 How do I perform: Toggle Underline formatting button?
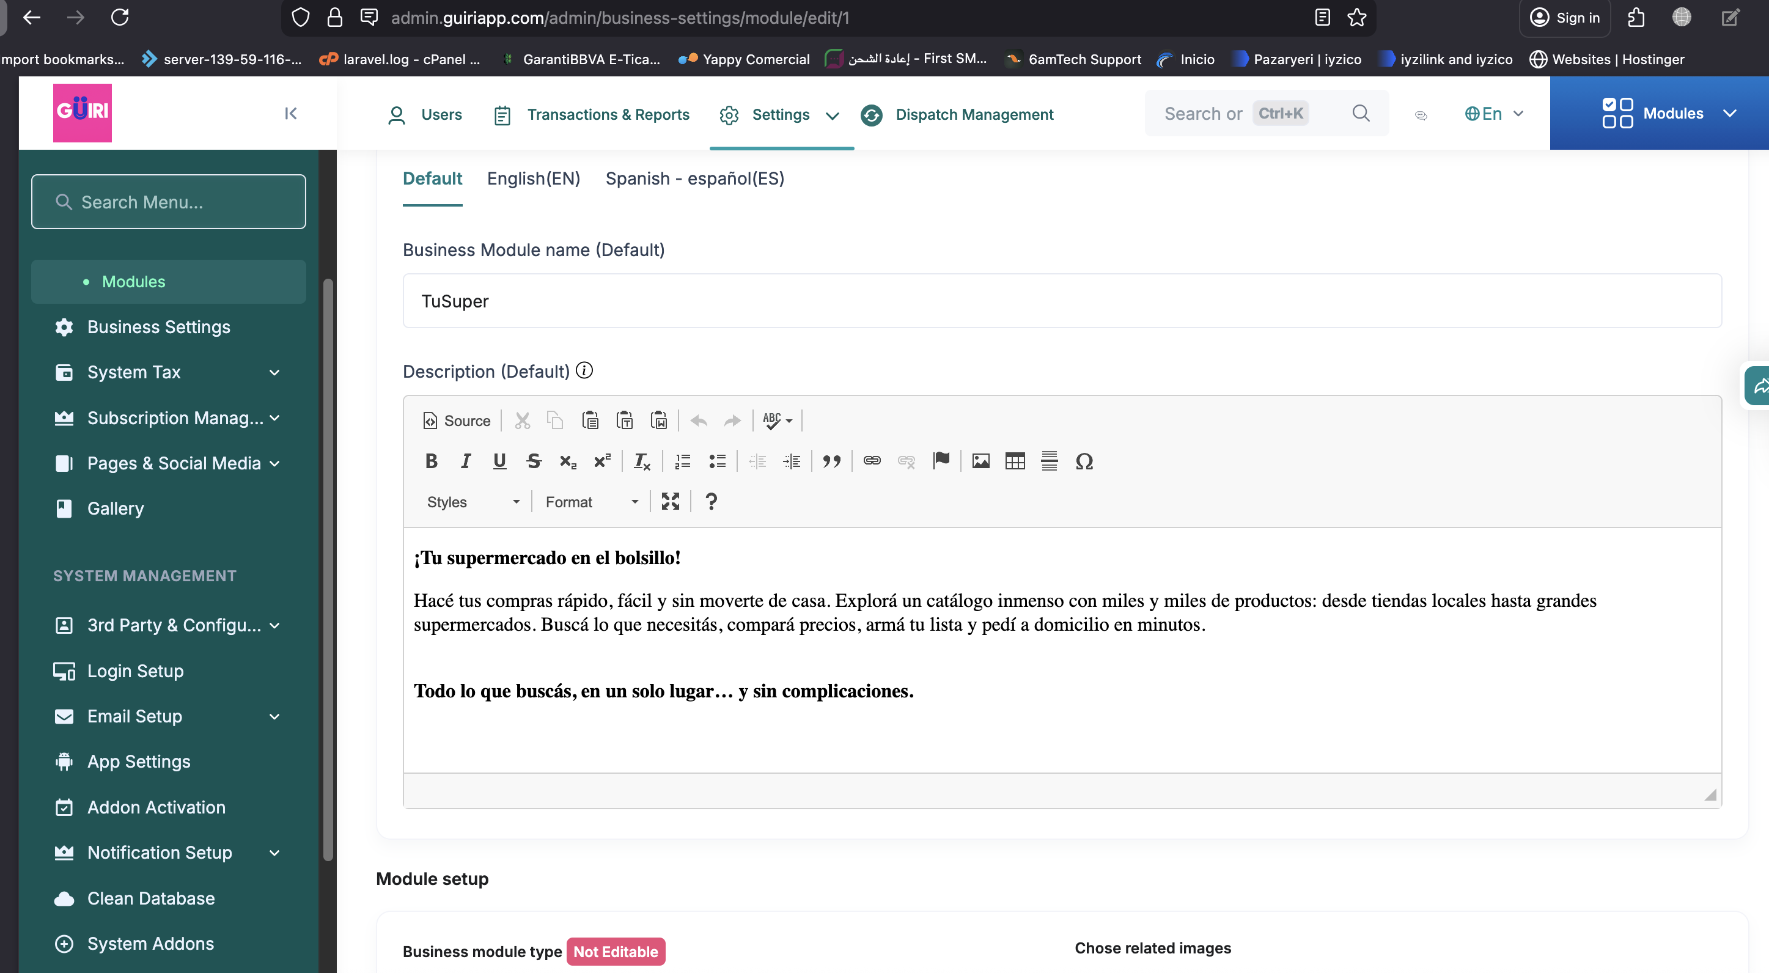pyautogui.click(x=499, y=461)
